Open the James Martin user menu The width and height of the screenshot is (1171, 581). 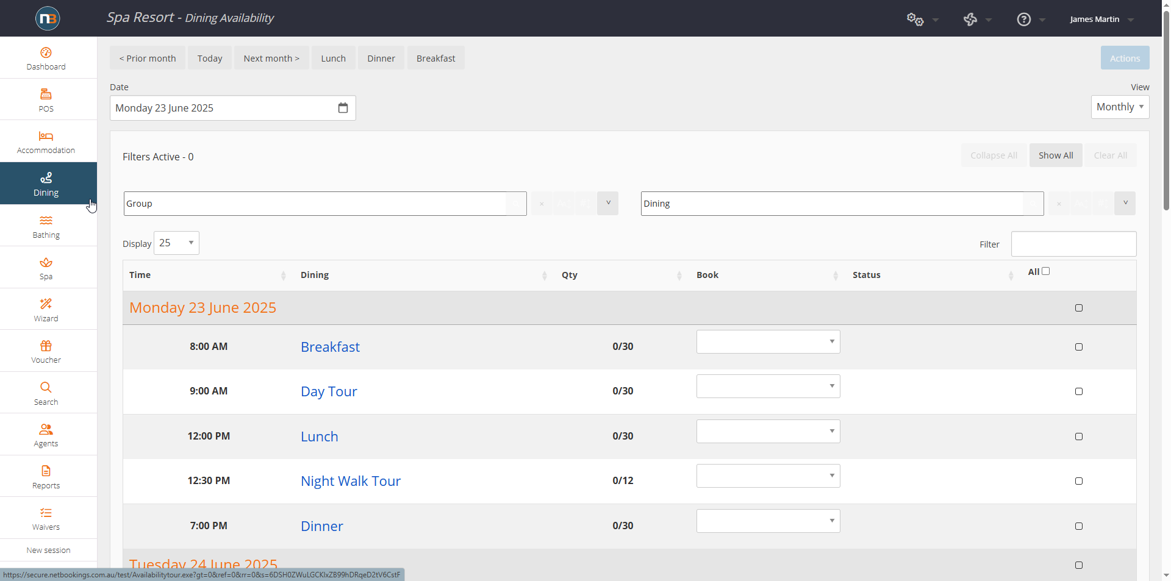click(1101, 20)
